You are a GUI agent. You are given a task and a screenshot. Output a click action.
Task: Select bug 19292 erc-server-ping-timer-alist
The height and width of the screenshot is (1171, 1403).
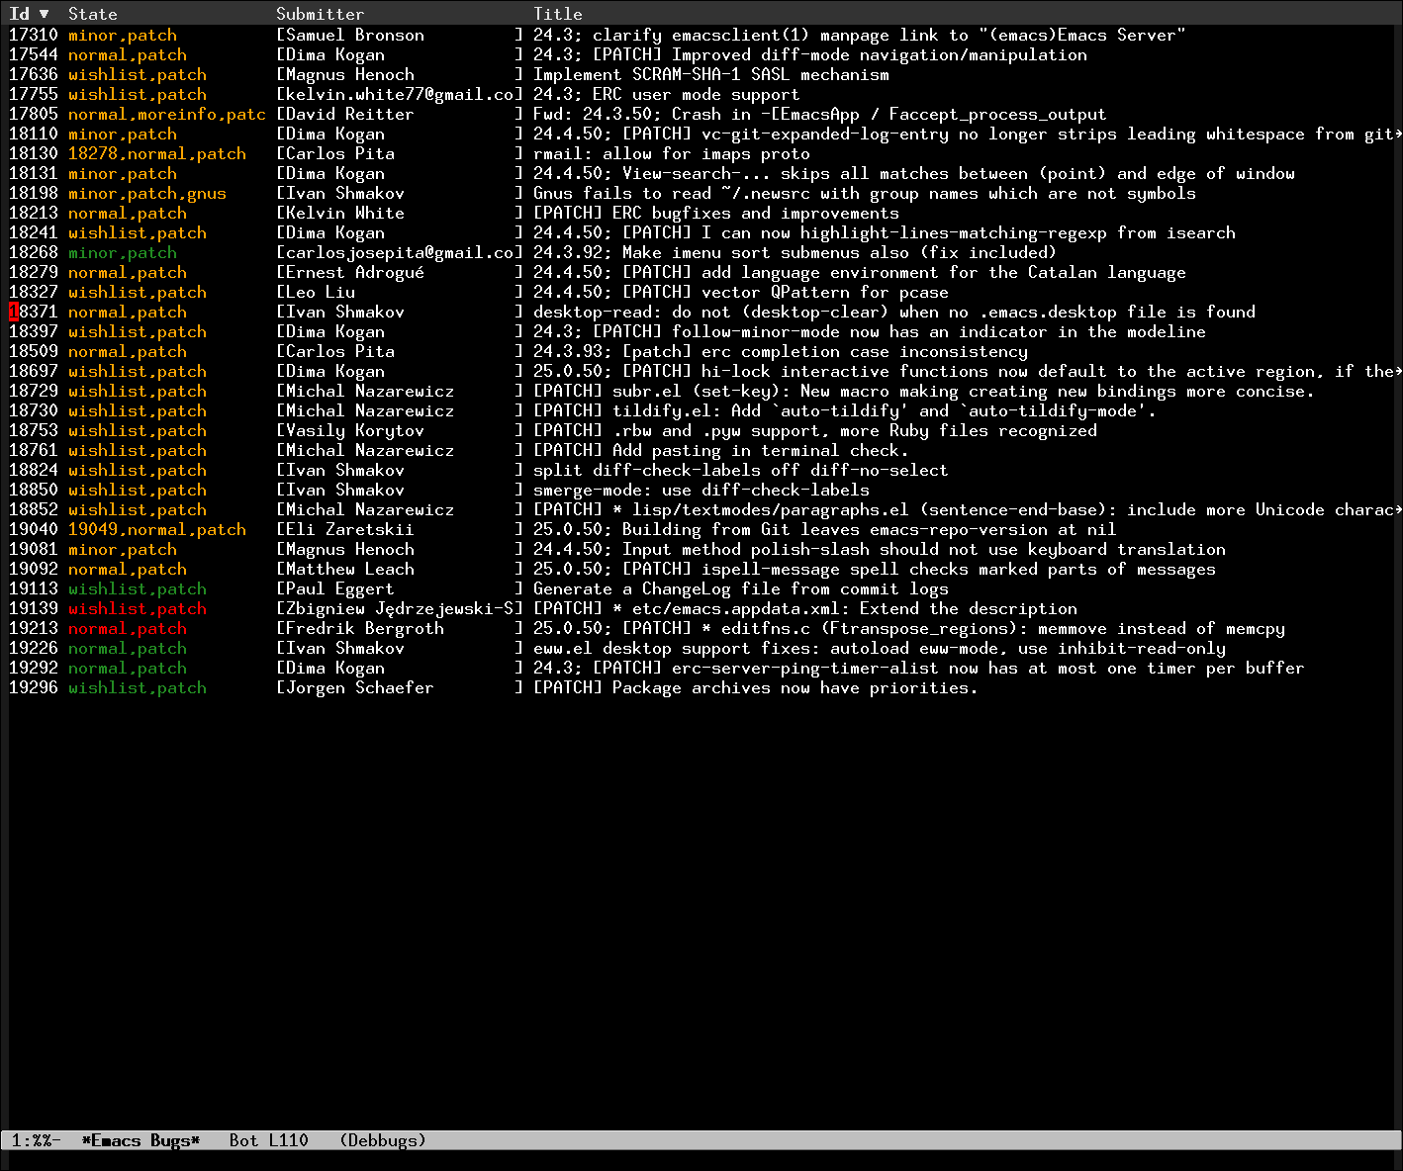pos(701,668)
